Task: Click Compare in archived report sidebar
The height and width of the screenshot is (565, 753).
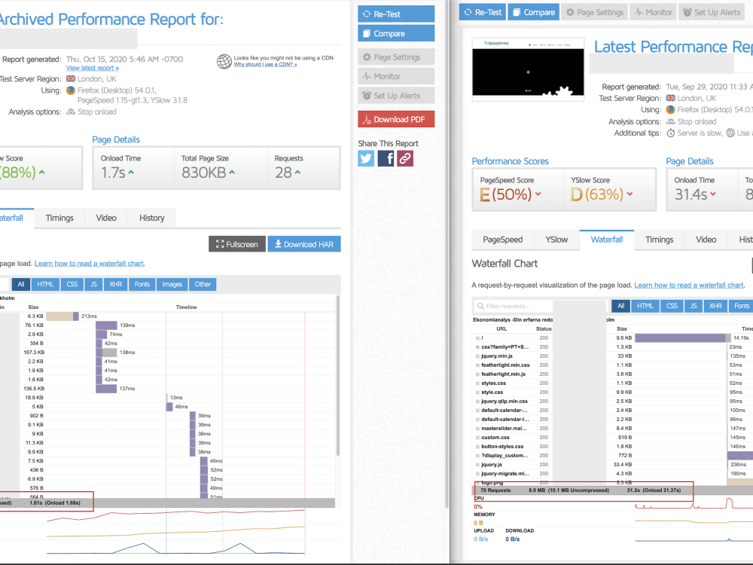Action: click(396, 34)
